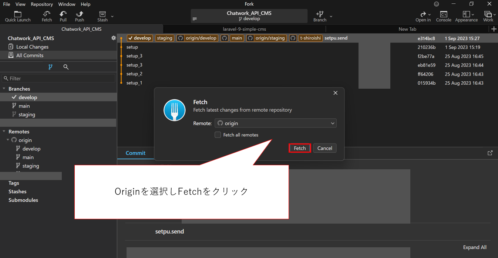Select the setpu.send commit row
The width and height of the screenshot is (498, 258).
[x=307, y=38]
